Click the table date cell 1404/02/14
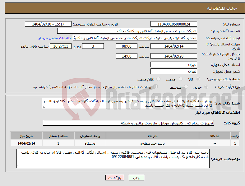Image resolution: width=245 pixels, height=186 pixels. click(x=26, y=143)
